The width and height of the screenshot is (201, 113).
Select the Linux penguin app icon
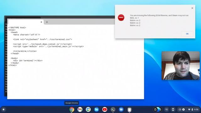tap(129, 110)
